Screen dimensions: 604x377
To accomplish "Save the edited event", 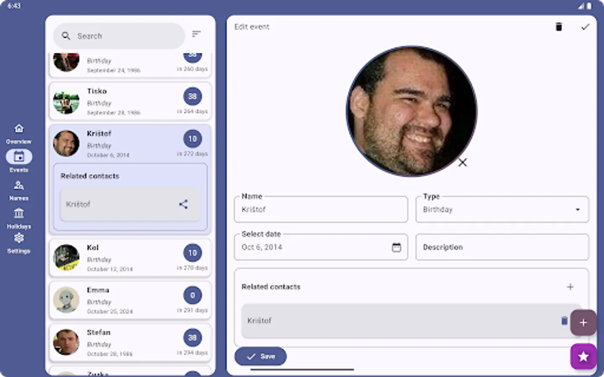I will point(260,356).
